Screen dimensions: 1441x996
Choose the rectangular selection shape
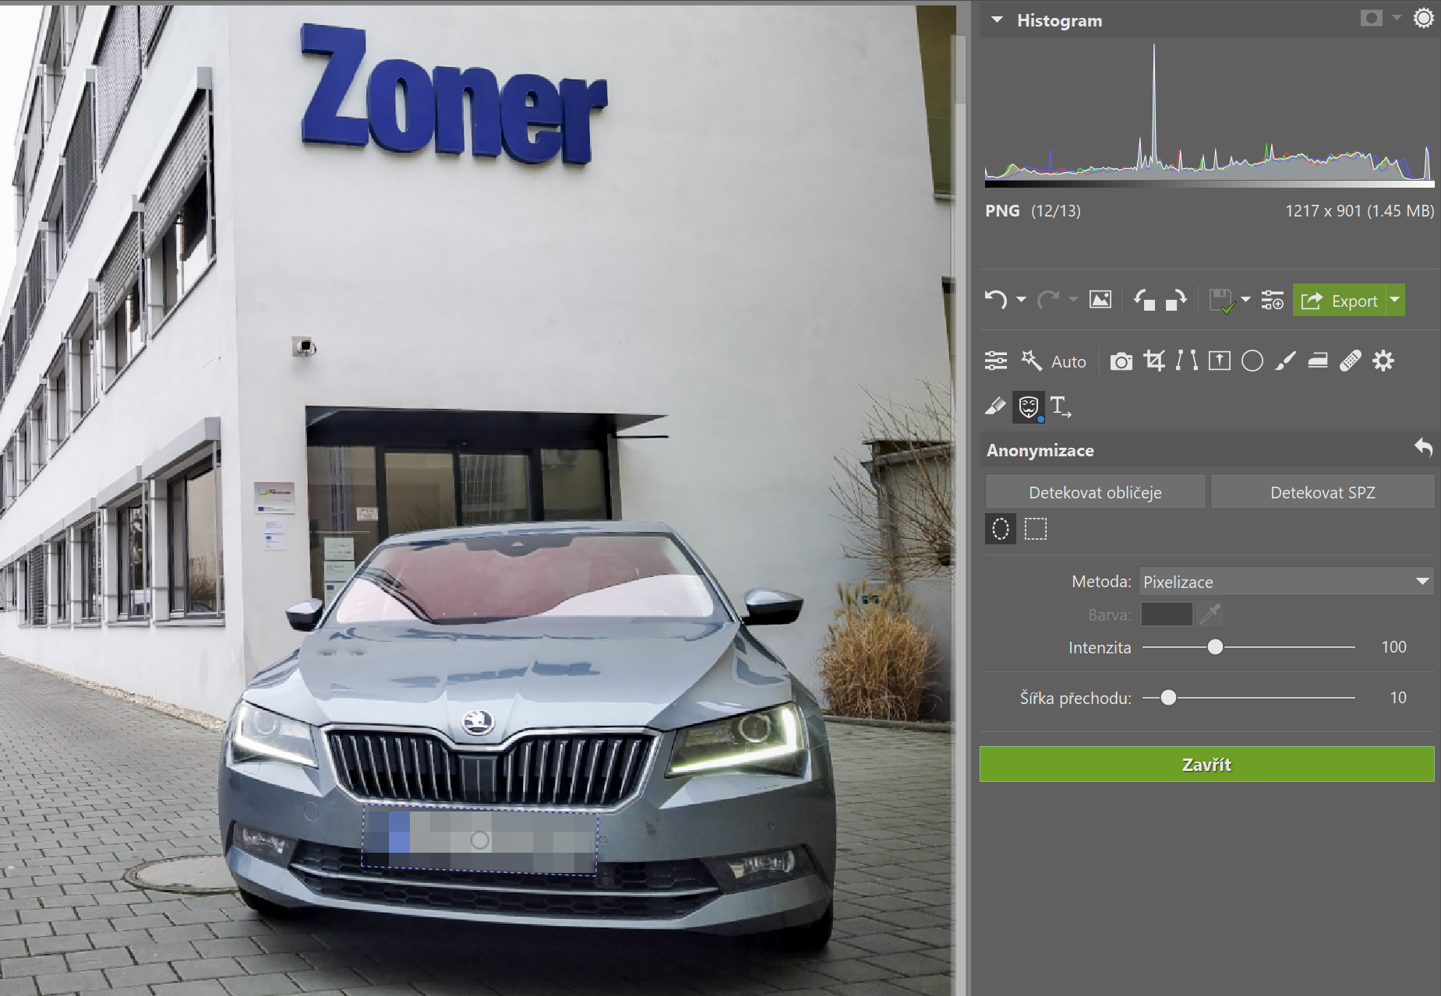[1036, 530]
